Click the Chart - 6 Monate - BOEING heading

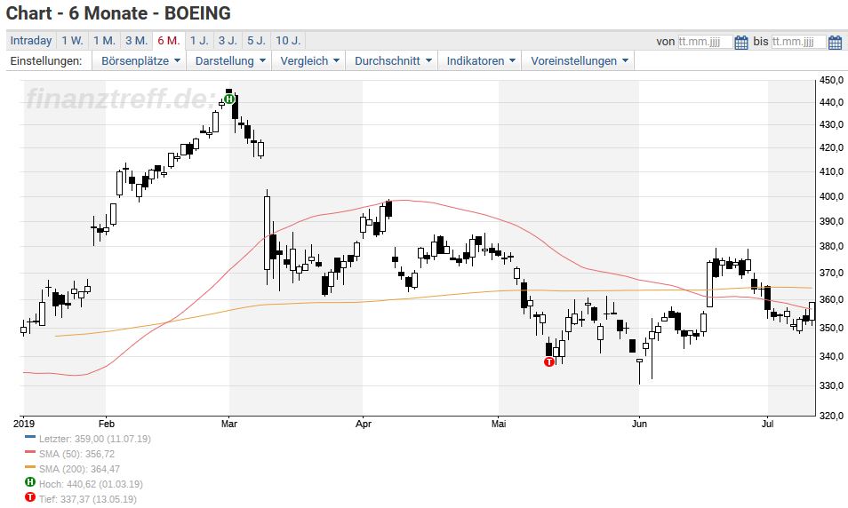click(x=118, y=13)
